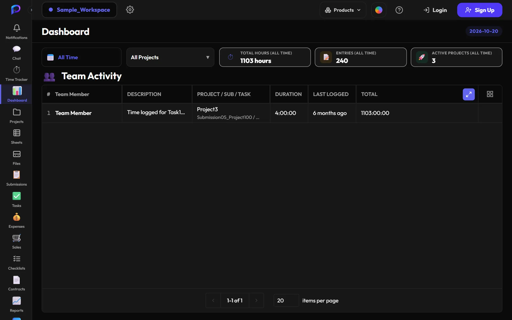This screenshot has width=512, height=320.
Task: Click the Active Projects stat card
Action: pyautogui.click(x=456, y=57)
